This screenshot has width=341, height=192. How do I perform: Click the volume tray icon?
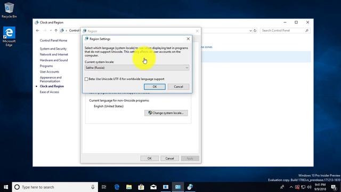[309, 187]
